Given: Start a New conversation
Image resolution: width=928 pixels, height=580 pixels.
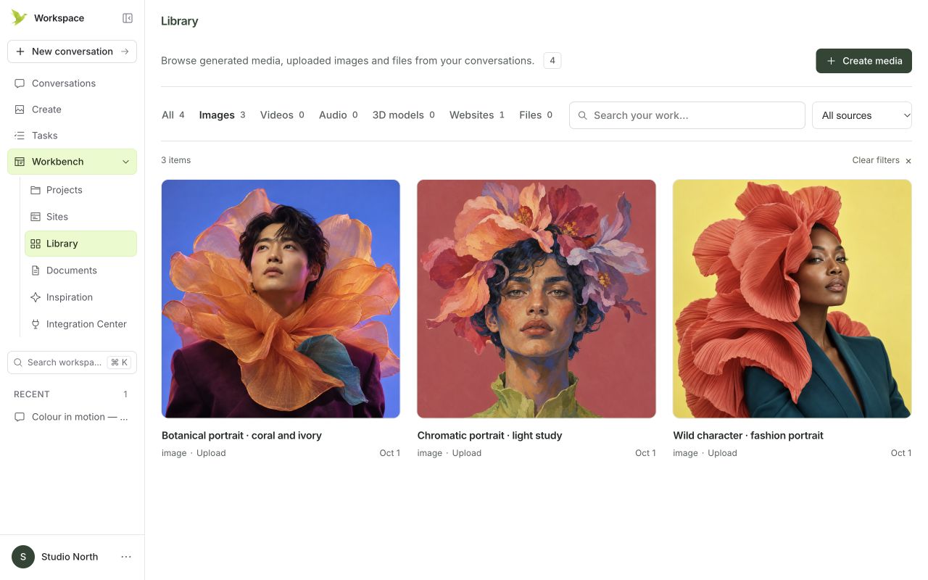Looking at the screenshot, I should (72, 51).
